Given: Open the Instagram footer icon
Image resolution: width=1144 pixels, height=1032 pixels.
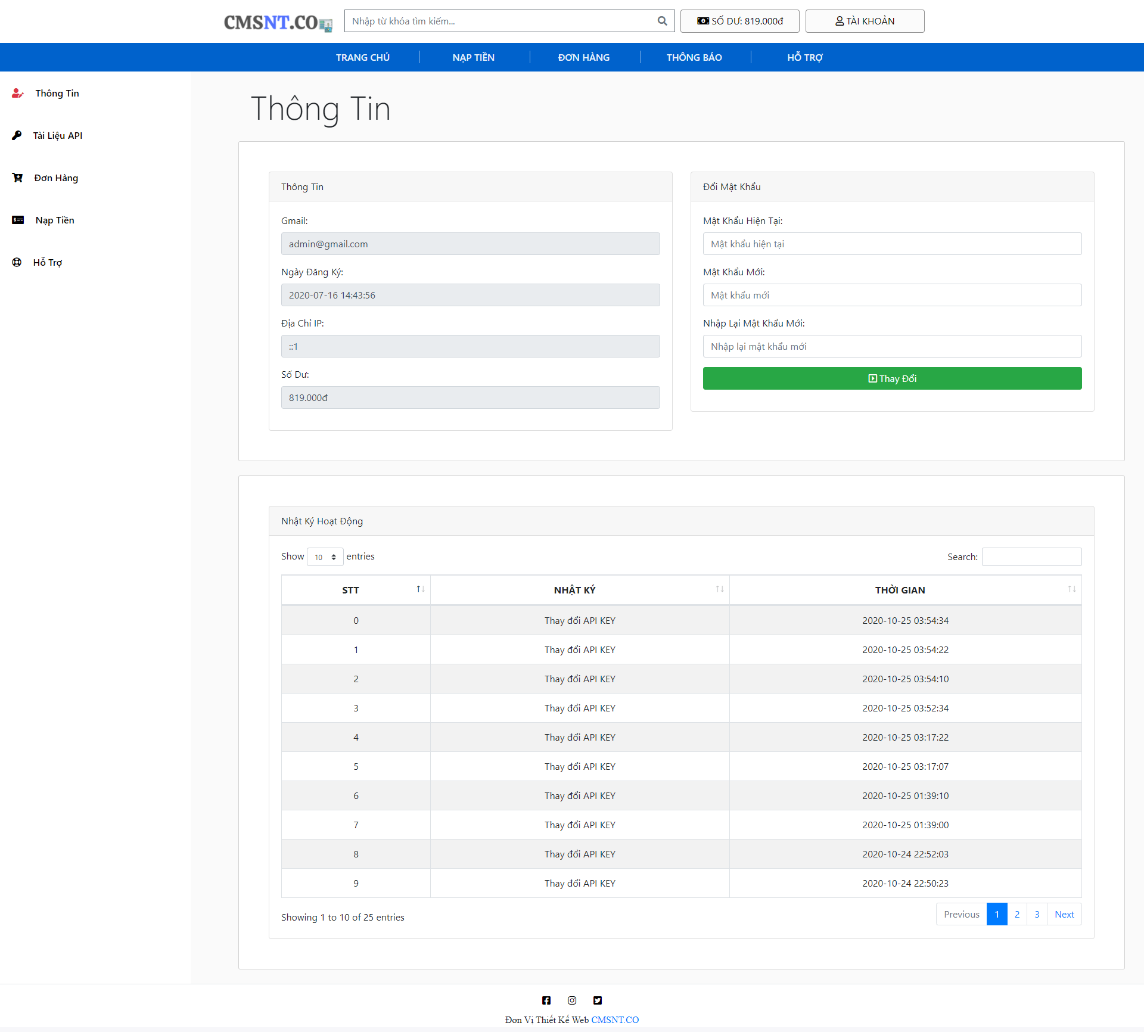Looking at the screenshot, I should click(x=572, y=1000).
